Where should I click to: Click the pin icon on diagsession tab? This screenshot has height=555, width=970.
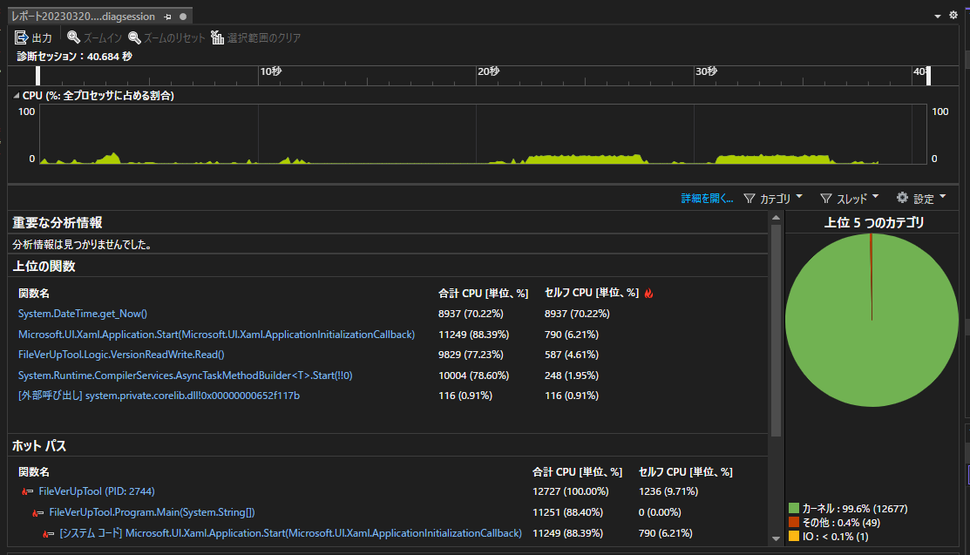167,17
